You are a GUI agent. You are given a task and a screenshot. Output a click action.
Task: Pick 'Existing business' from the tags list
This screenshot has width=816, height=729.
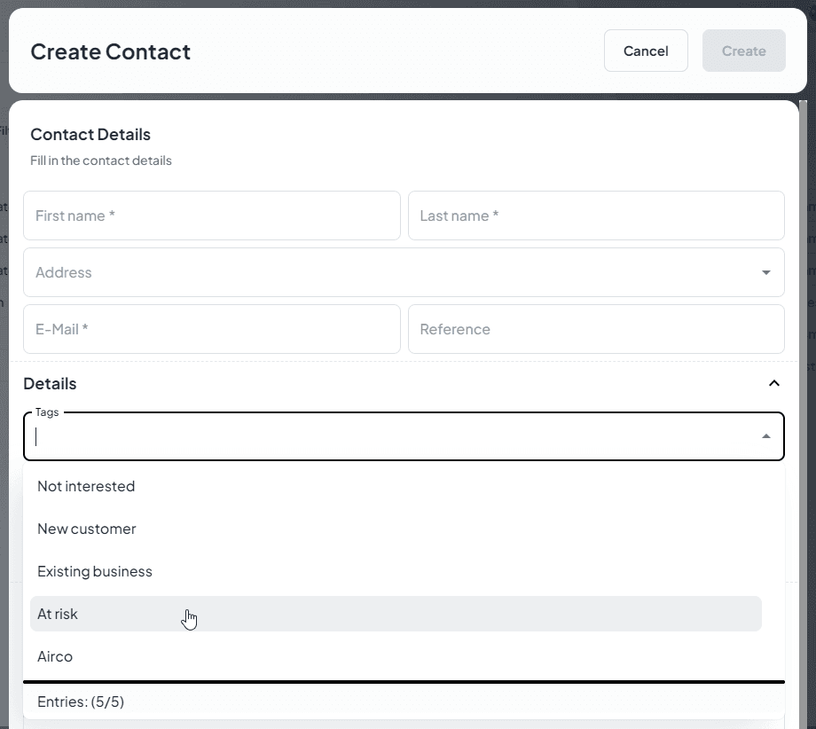(95, 571)
